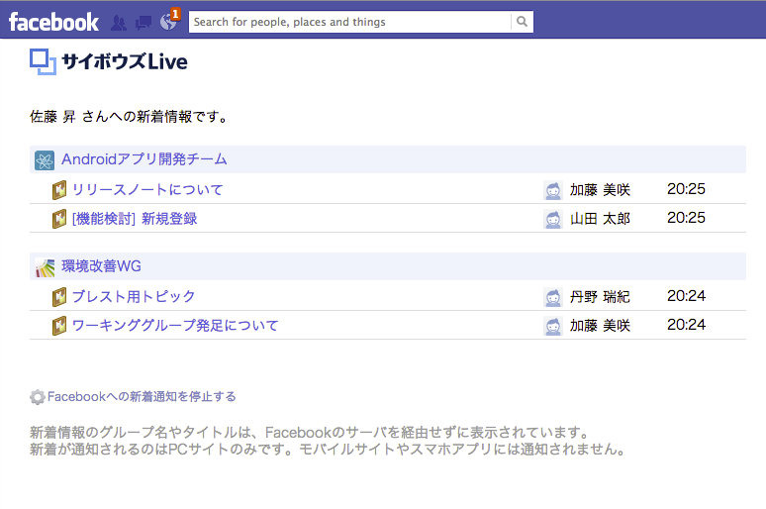Click 加藤 美咲 name in リリースノート row
The height and width of the screenshot is (509, 766).
tap(601, 190)
